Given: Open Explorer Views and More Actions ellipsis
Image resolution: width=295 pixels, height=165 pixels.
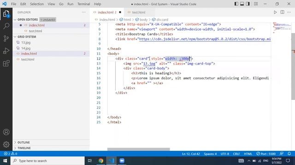Looking at the screenshot, I should [x=83, y=12].
